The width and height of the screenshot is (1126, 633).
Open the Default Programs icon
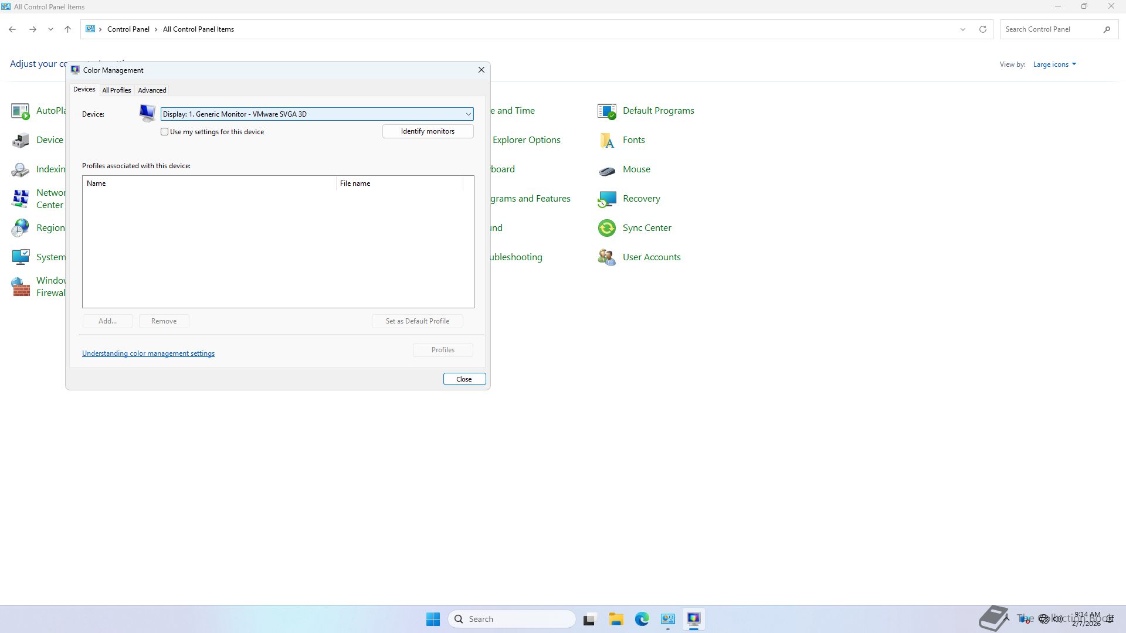click(x=607, y=111)
